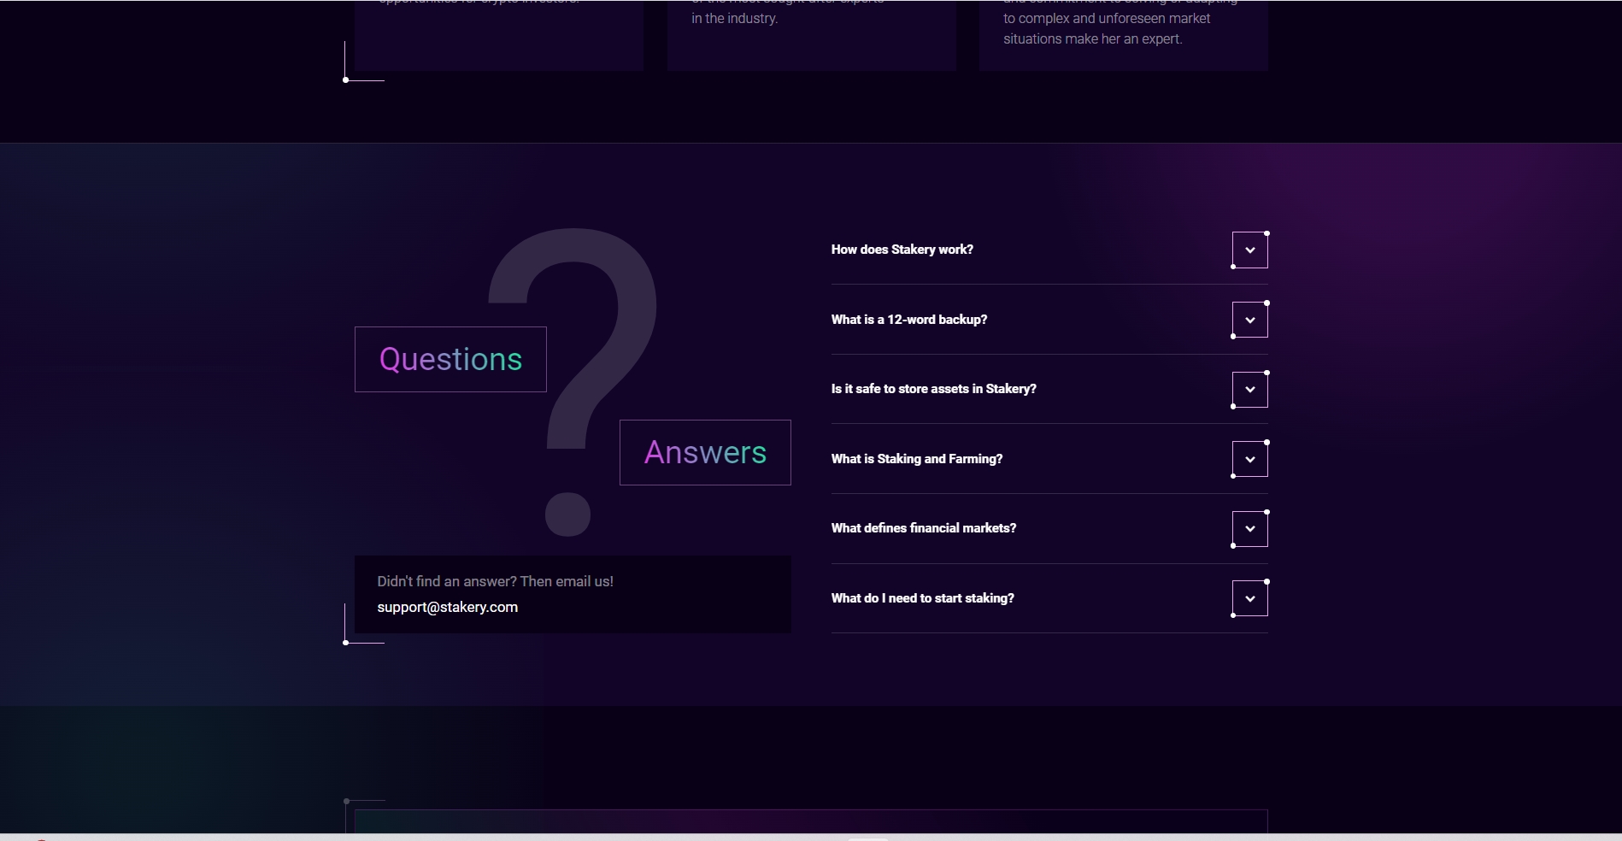Click the 'What is Staking and Farming?' text
This screenshot has width=1622, height=841.
pyautogui.click(x=916, y=459)
